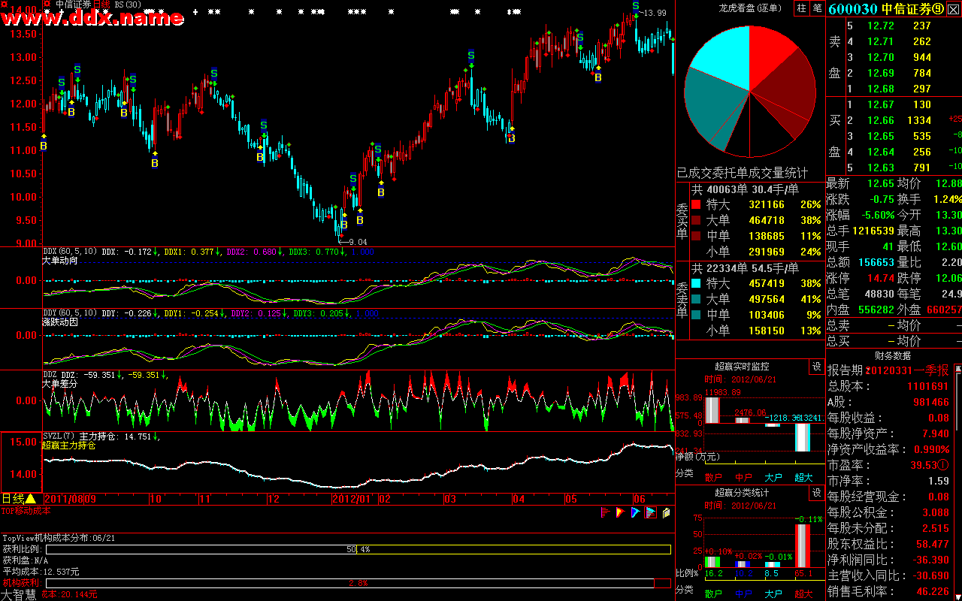
Task: Click stock code 600030 in the header
Action: point(853,9)
